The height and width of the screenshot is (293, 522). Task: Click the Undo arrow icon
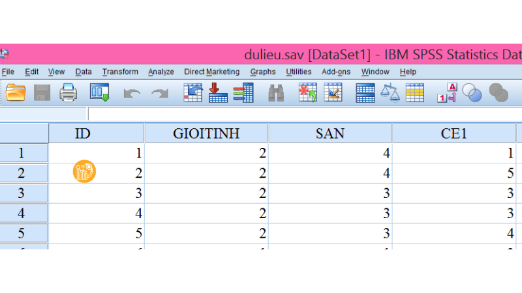pos(132,94)
